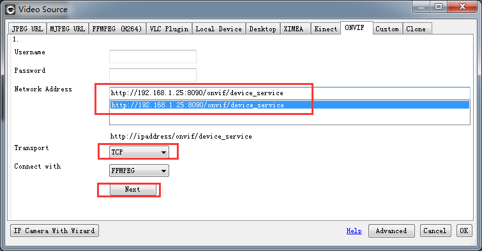Open the Kinect tab
482x251 pixels.
326,29
